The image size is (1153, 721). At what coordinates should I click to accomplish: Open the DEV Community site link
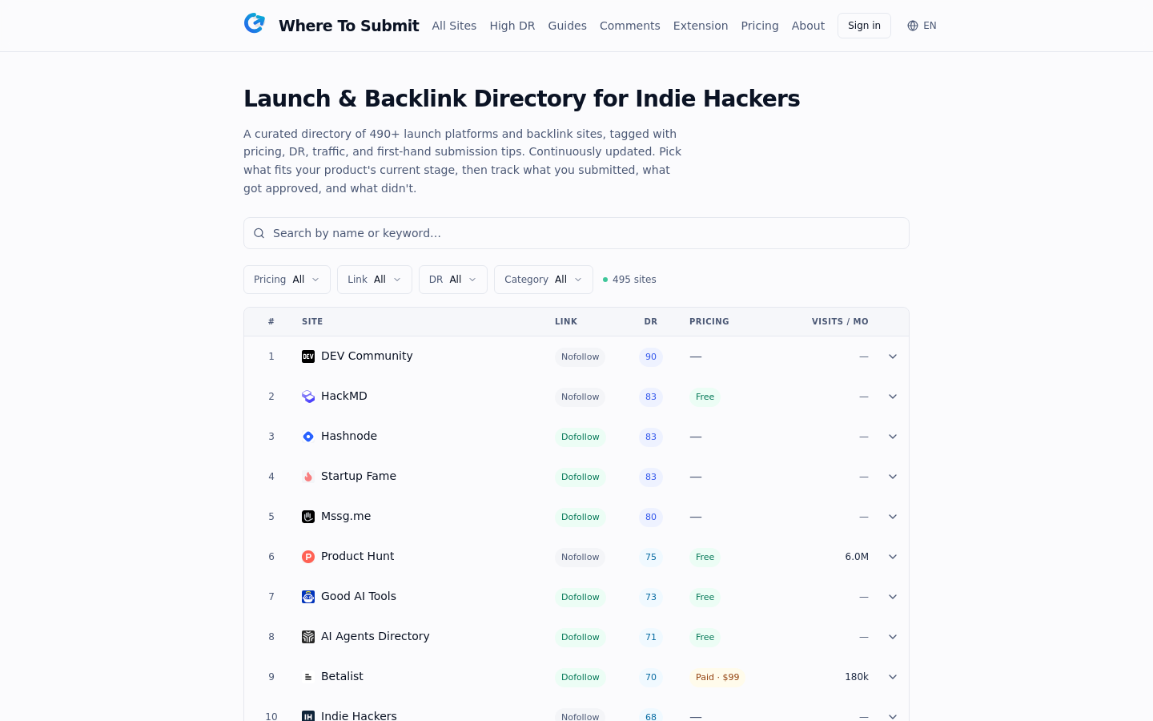click(367, 356)
